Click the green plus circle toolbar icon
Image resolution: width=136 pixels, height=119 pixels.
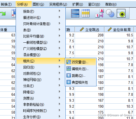121,13
